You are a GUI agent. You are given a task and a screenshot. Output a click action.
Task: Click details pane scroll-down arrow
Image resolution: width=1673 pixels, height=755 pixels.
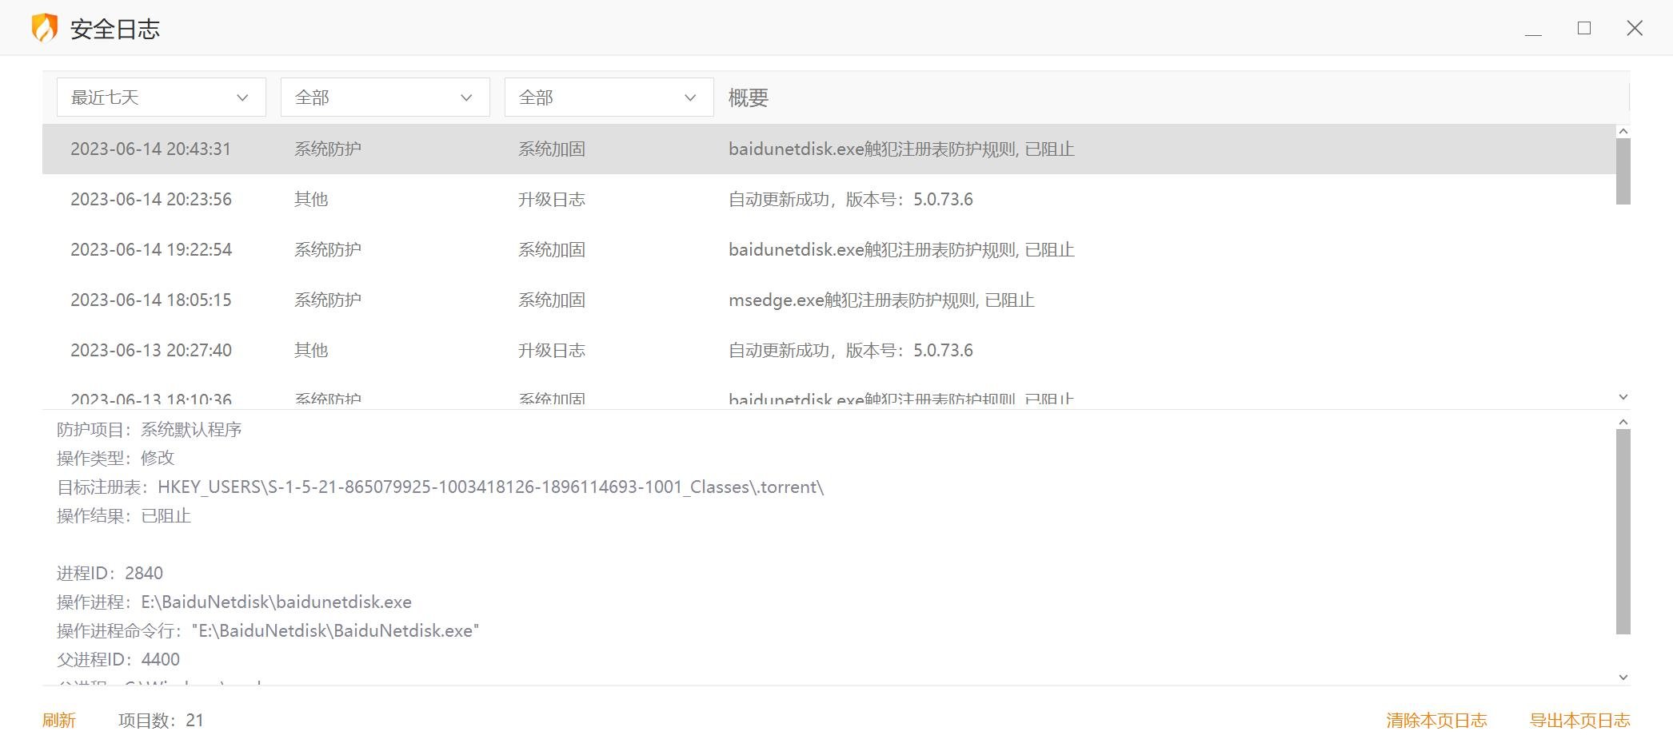[x=1623, y=678]
